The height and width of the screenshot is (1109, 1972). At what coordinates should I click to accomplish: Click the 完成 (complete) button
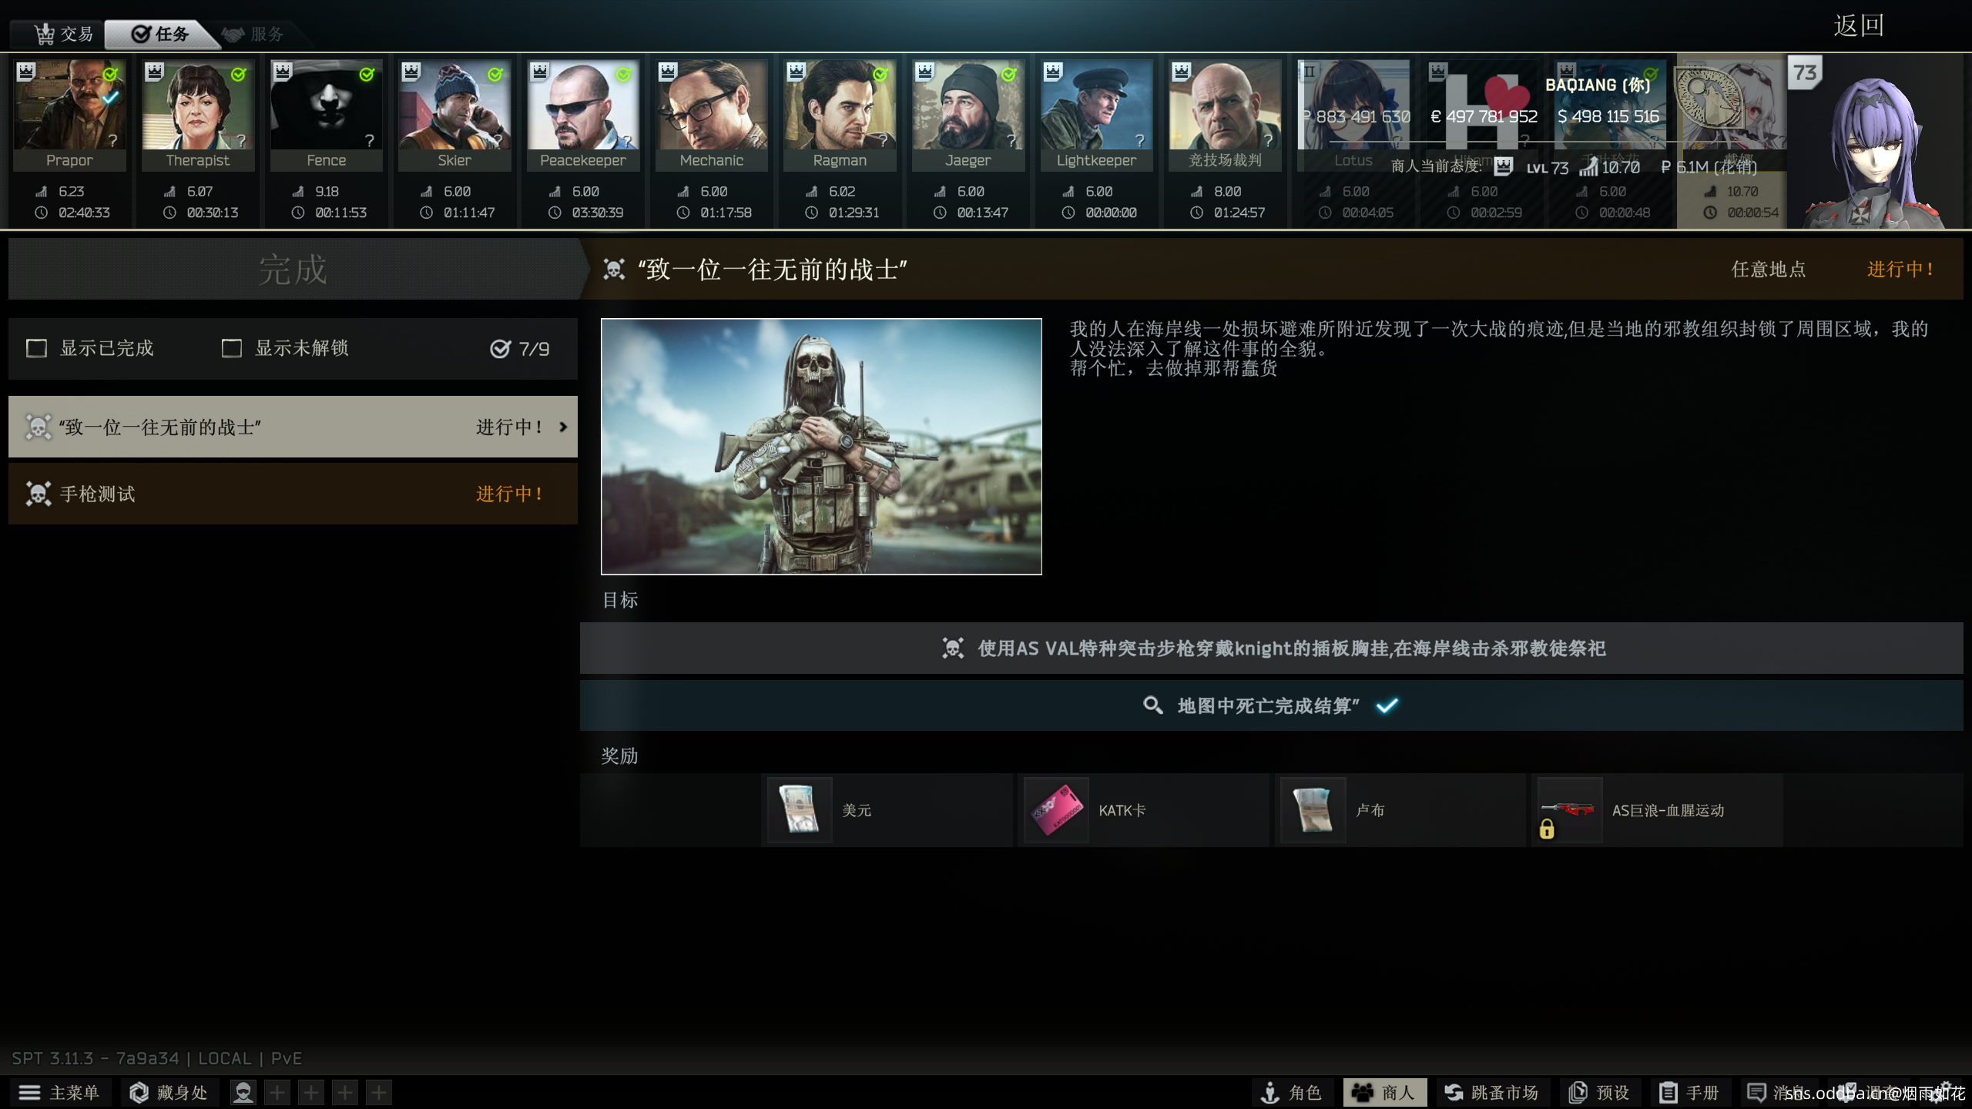pos(293,270)
